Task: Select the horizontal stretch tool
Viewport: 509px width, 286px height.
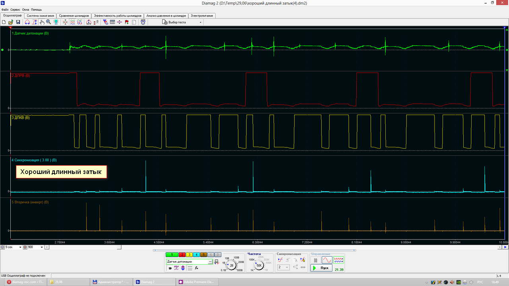Action: pos(27,22)
